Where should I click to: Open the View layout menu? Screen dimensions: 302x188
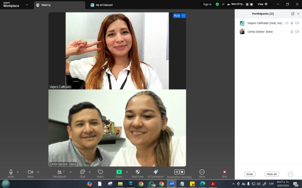coord(262,4)
